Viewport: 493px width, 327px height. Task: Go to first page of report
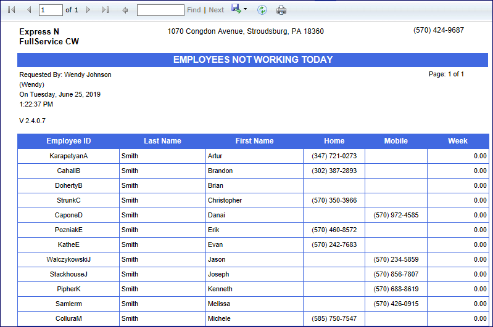pos(12,10)
